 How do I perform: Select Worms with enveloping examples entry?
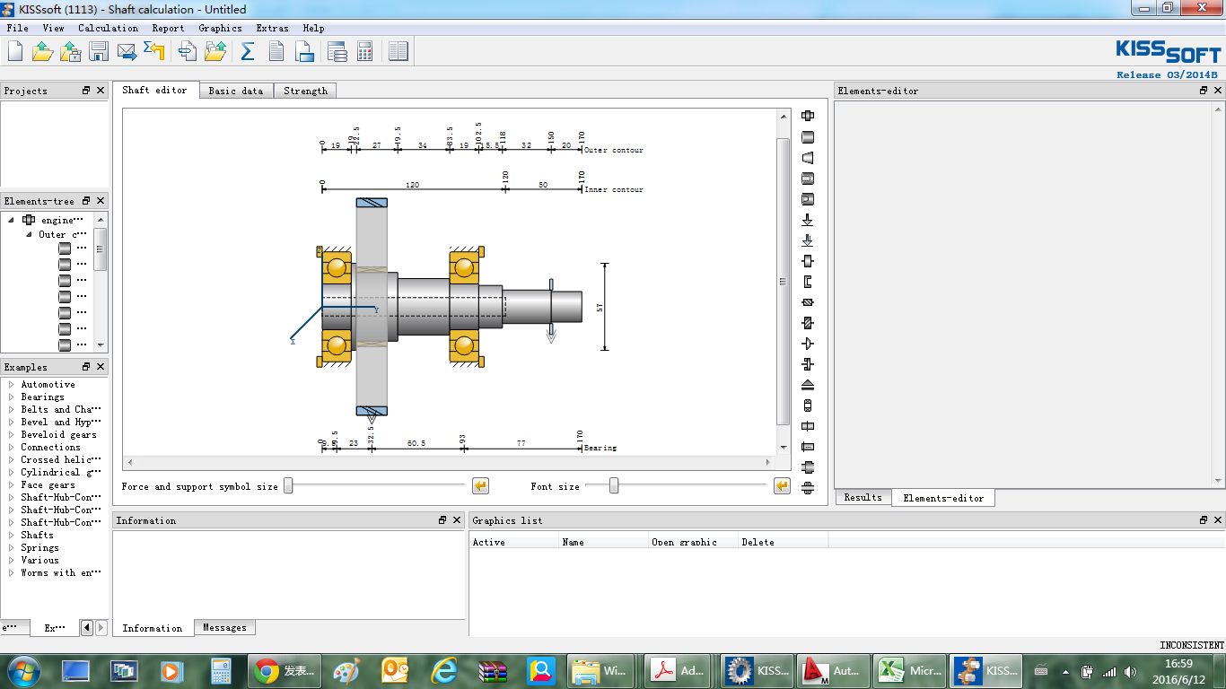[61, 572]
